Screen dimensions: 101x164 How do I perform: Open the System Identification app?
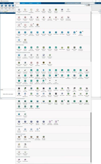point(81,33)
